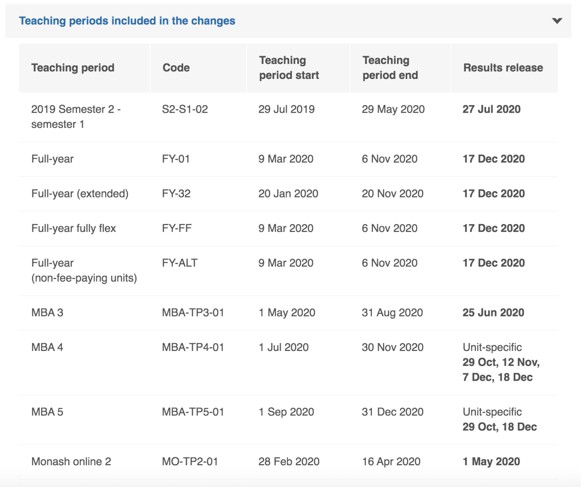Collapse the teaching periods section arrow
Image resolution: width=581 pixels, height=487 pixels.
tap(557, 21)
